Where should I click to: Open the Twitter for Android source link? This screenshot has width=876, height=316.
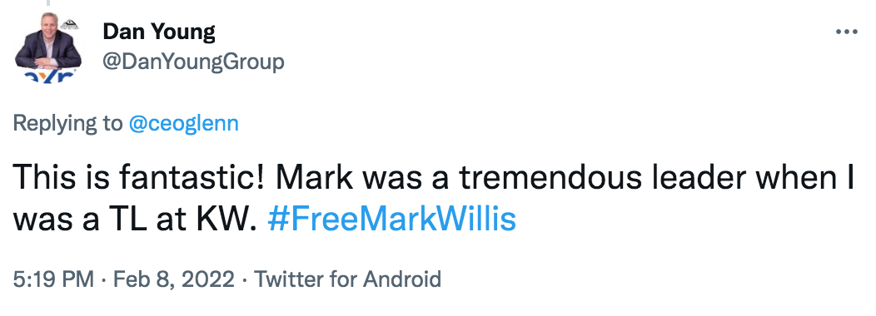pyautogui.click(x=347, y=279)
